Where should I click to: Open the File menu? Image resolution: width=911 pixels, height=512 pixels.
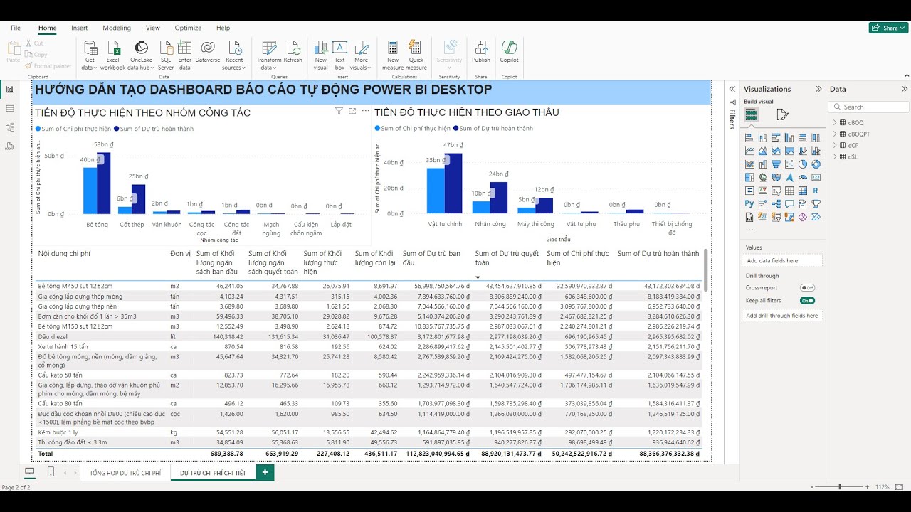click(16, 28)
